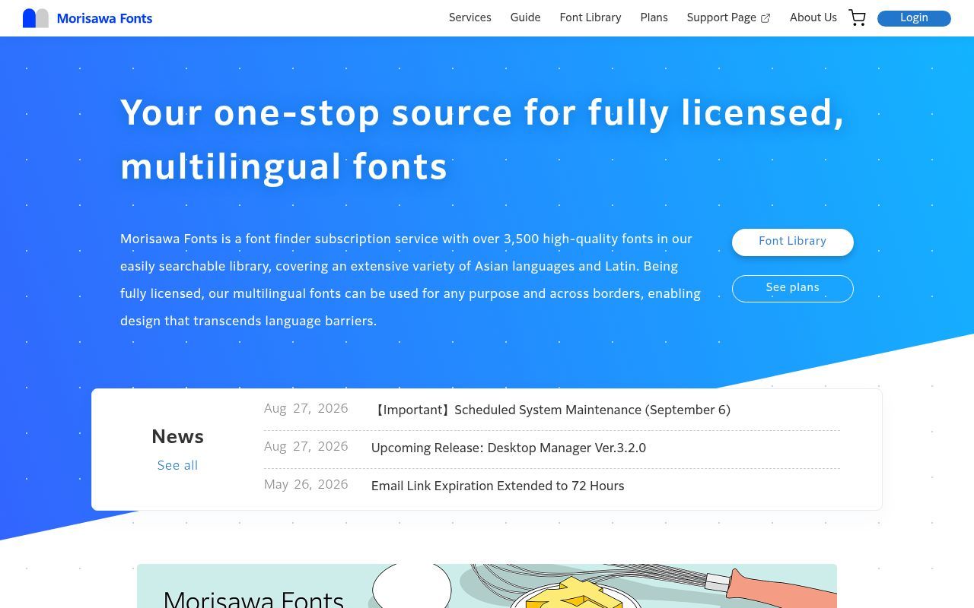Click the hero headline 'Your one-stop source'
Image resolution: width=974 pixels, height=608 pixels.
click(482, 140)
